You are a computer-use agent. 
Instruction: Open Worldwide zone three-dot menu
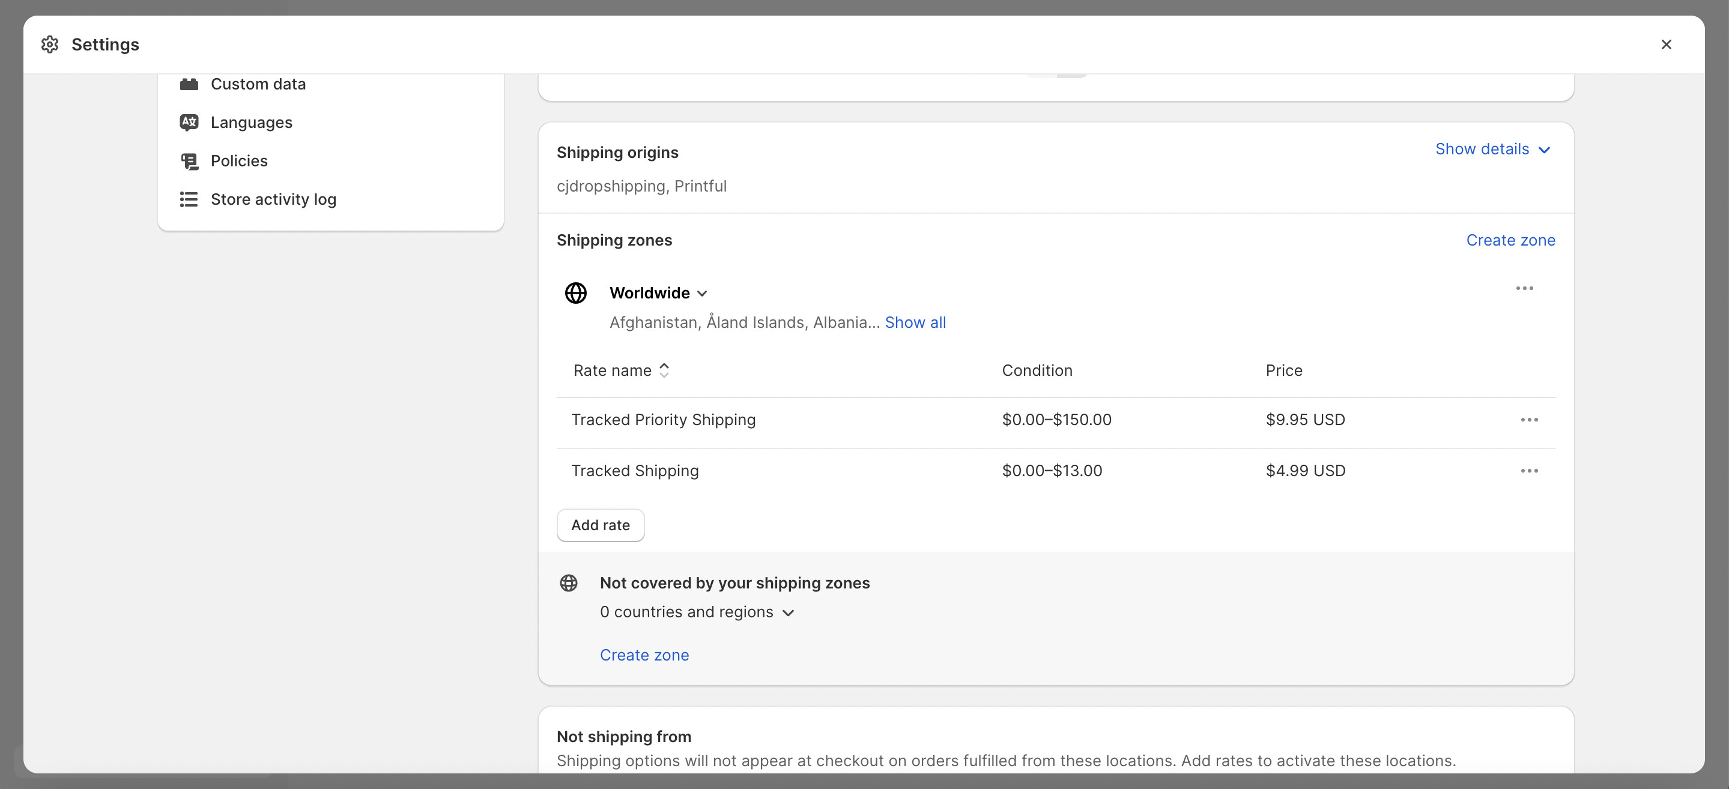tap(1524, 288)
